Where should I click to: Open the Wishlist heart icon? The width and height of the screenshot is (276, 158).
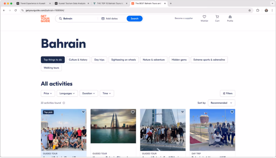pos(204,17)
